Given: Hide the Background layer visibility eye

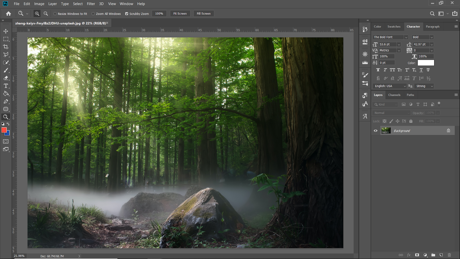Looking at the screenshot, I should (x=375, y=131).
